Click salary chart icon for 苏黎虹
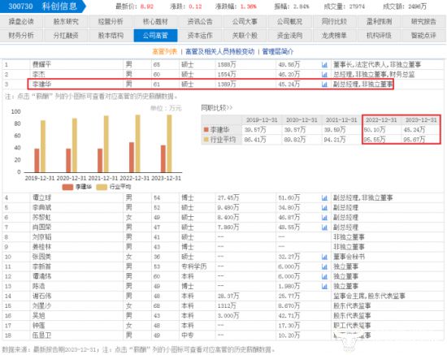 (x=324, y=218)
